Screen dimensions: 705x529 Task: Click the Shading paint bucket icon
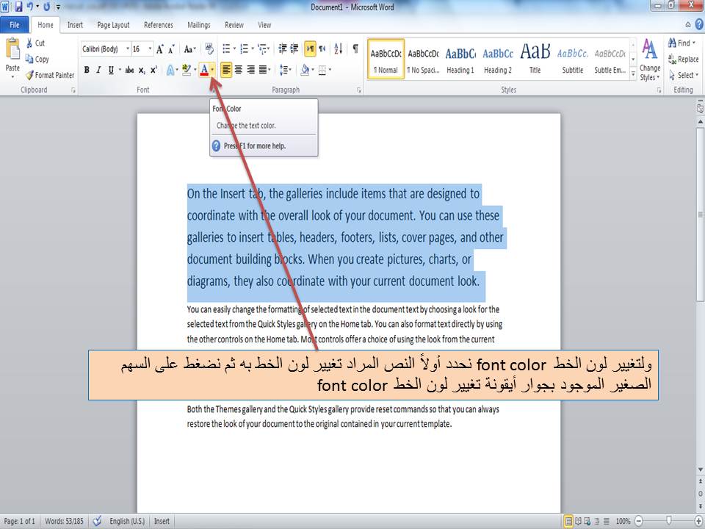coord(305,71)
